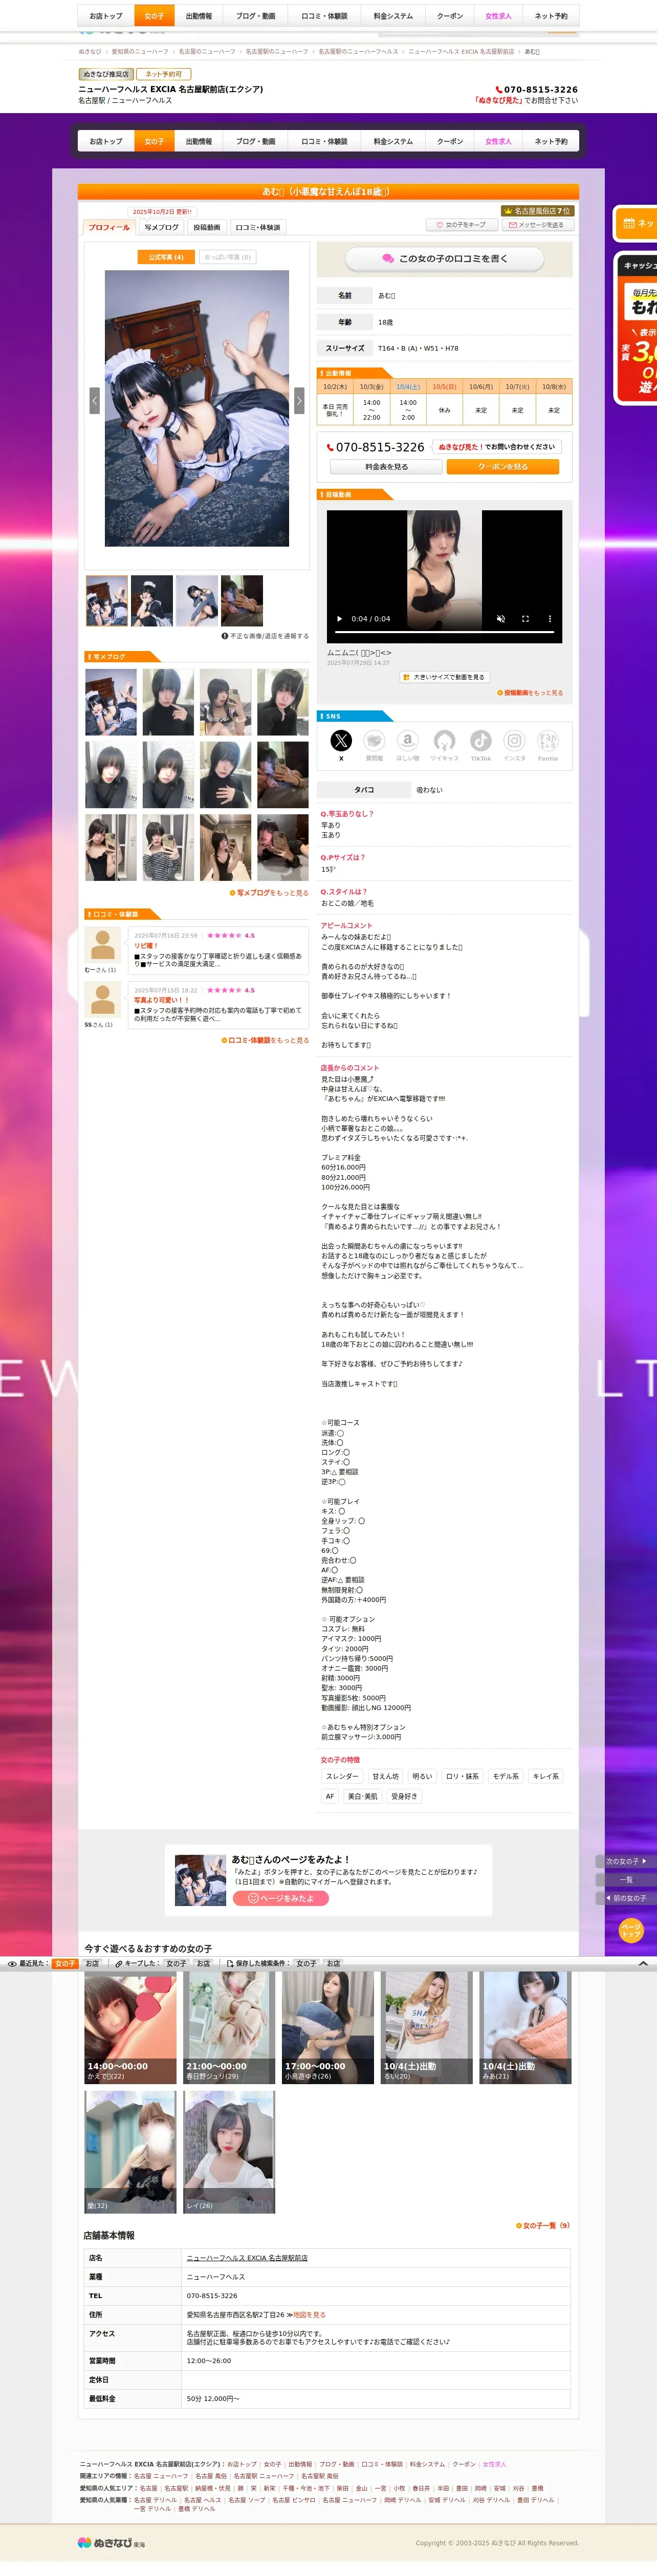Click the calendar ネット予約 side tab
The width and height of the screenshot is (657, 2576).
tap(635, 223)
